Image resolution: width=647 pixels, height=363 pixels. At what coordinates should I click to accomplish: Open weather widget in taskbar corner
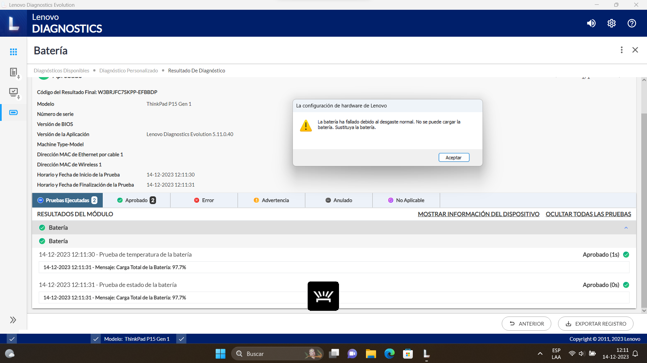click(10, 354)
